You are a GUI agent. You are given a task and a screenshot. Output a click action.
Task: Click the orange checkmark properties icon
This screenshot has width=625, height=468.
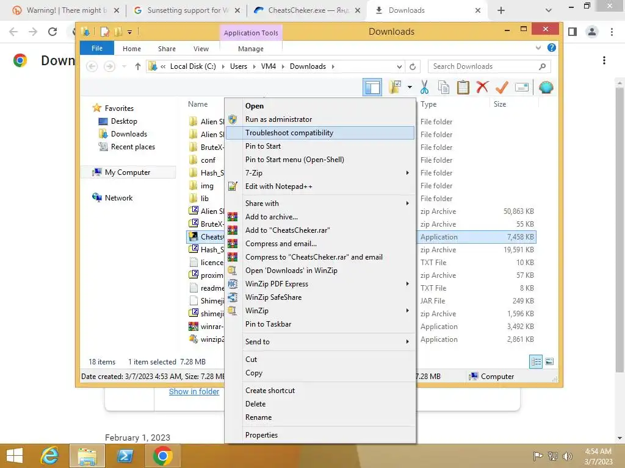(502, 87)
